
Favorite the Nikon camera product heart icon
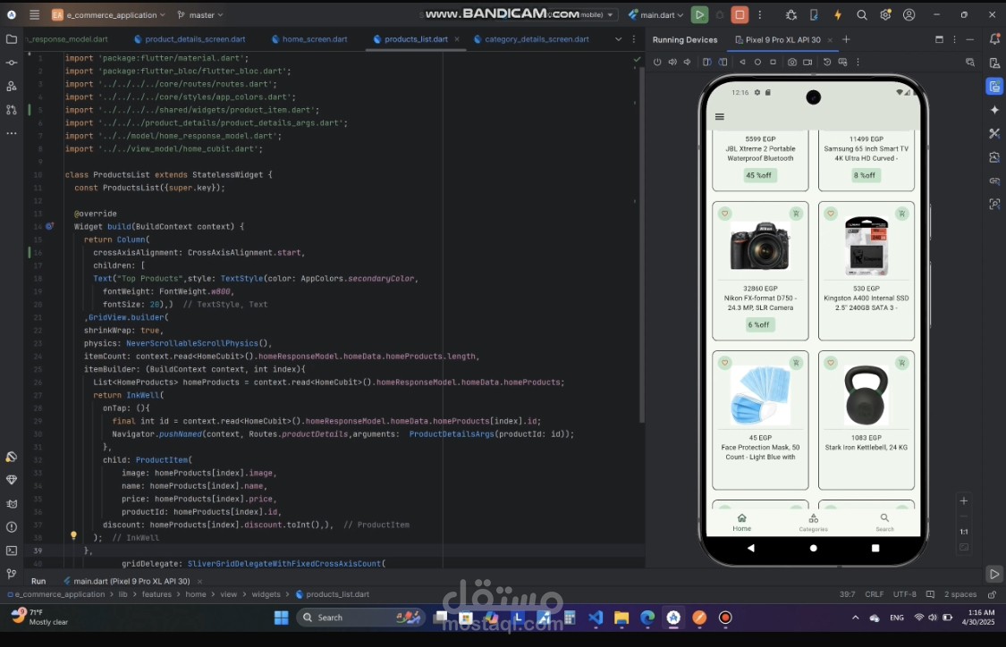point(724,214)
